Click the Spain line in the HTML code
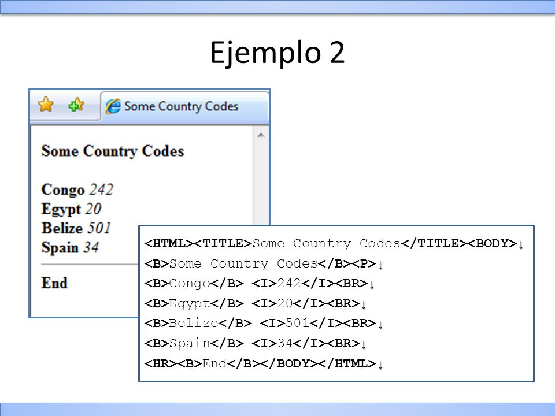Viewport: 555px width, 416px height. [x=255, y=343]
